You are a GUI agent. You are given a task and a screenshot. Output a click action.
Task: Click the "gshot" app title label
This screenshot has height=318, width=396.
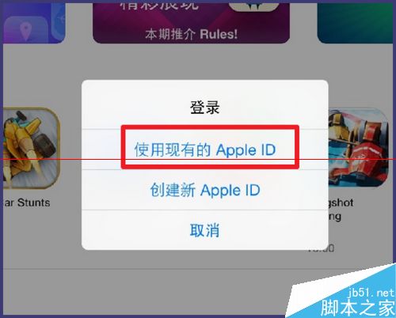coord(341,203)
